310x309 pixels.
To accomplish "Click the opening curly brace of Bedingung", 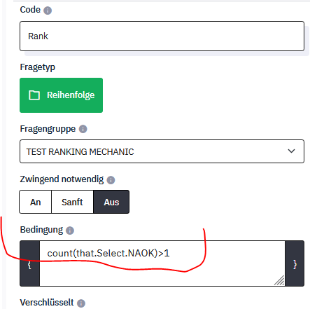I will [x=29, y=263].
